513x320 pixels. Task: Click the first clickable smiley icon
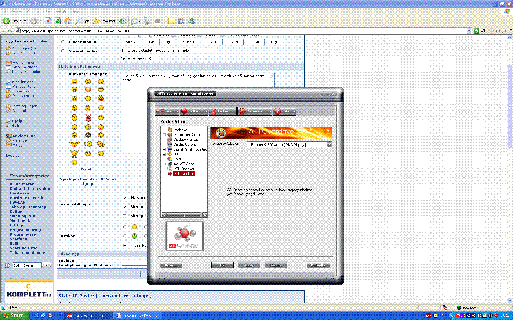click(x=75, y=81)
